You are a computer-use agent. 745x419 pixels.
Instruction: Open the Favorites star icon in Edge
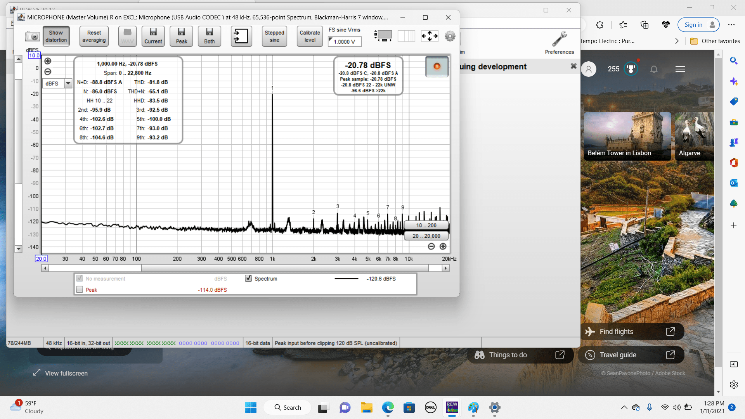point(624,25)
